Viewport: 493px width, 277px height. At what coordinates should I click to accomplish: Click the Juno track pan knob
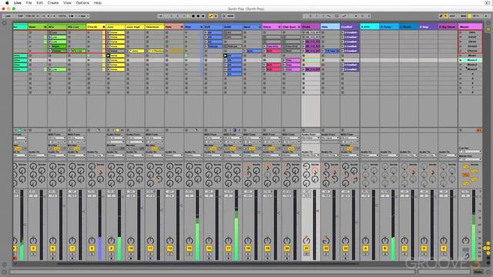tap(111, 241)
